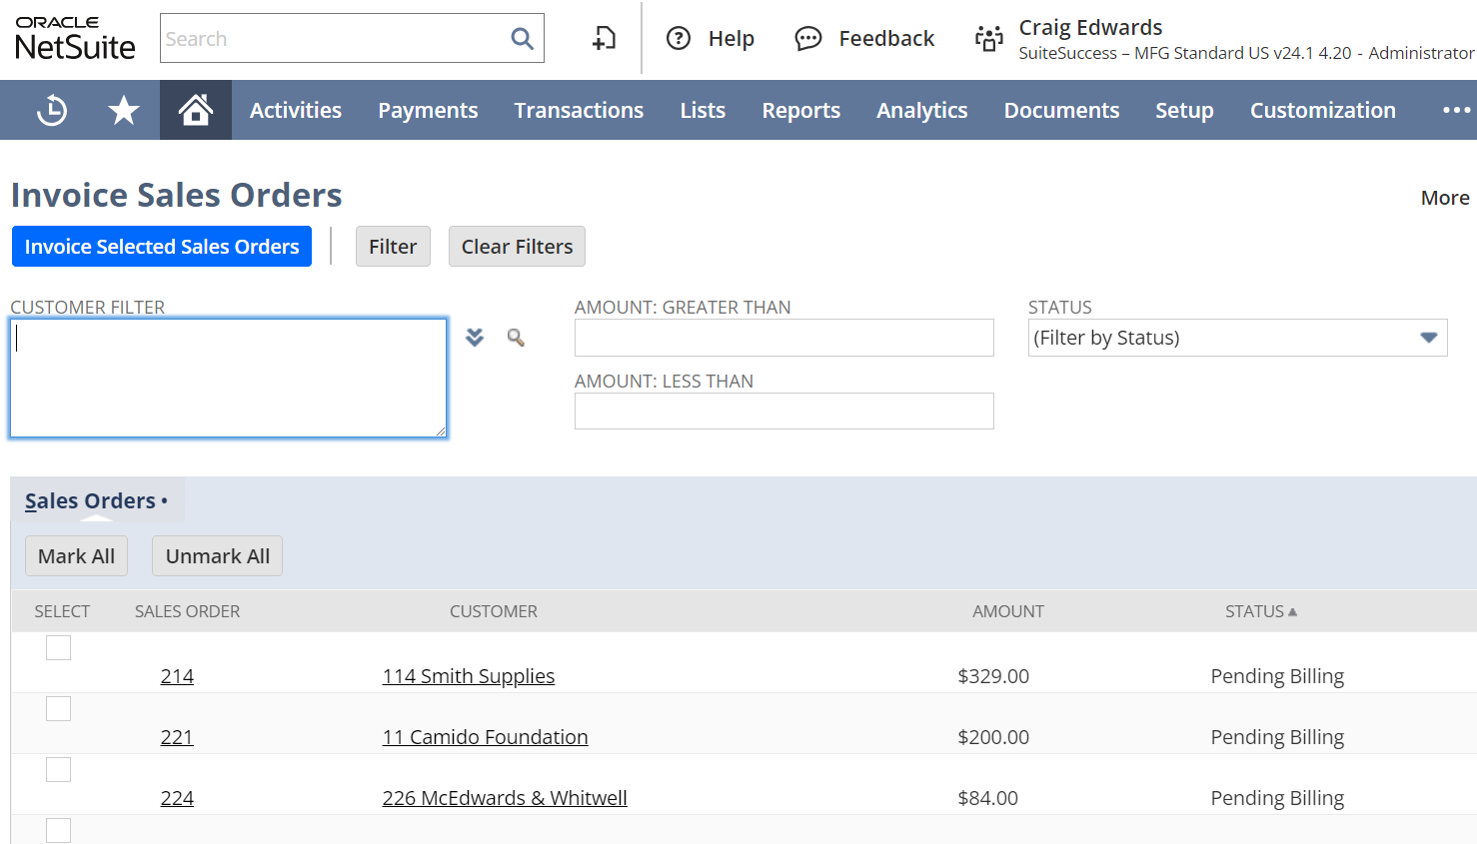Click the Oracle NetSuite logo
Image resolution: width=1477 pixels, height=844 pixels.
click(75, 38)
